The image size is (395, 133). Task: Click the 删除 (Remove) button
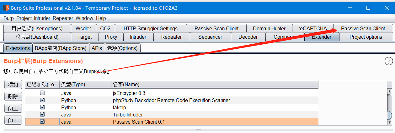tap(13, 96)
